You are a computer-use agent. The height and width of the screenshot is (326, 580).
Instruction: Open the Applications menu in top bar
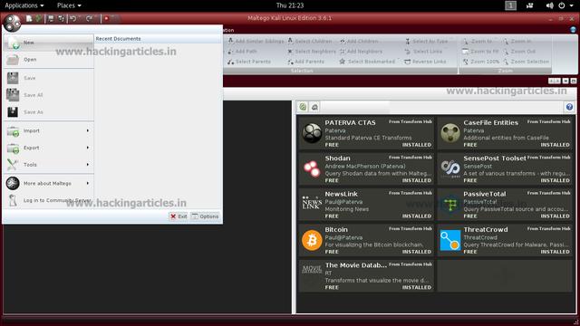coord(24,5)
